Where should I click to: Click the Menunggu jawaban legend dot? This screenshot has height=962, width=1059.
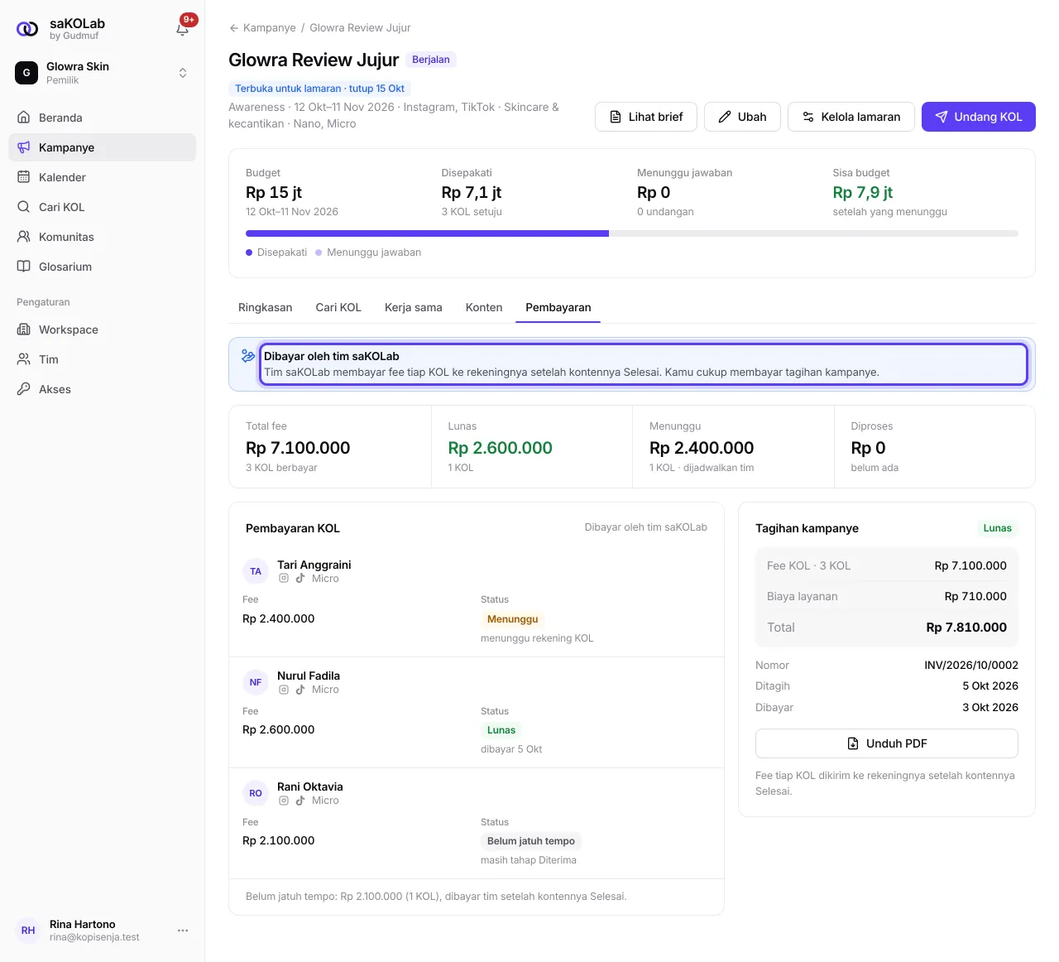click(319, 253)
